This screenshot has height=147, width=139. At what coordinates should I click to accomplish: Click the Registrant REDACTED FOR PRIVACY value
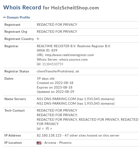coord(57,25)
